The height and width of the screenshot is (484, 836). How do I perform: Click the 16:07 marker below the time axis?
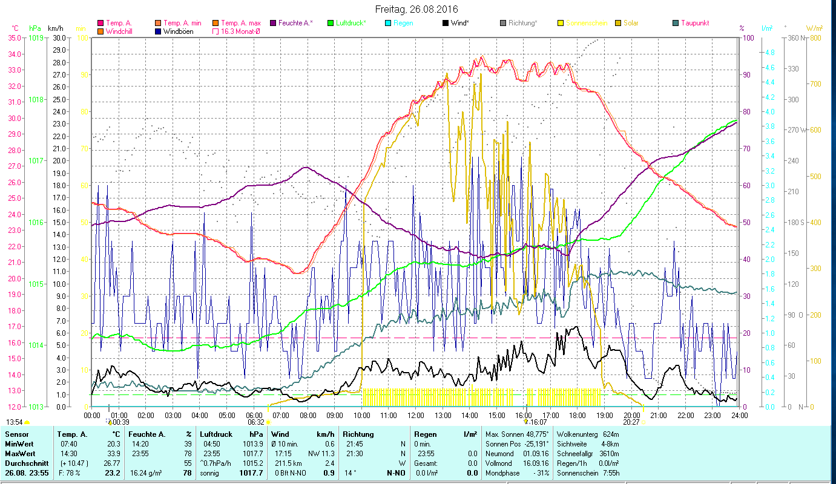(x=536, y=422)
